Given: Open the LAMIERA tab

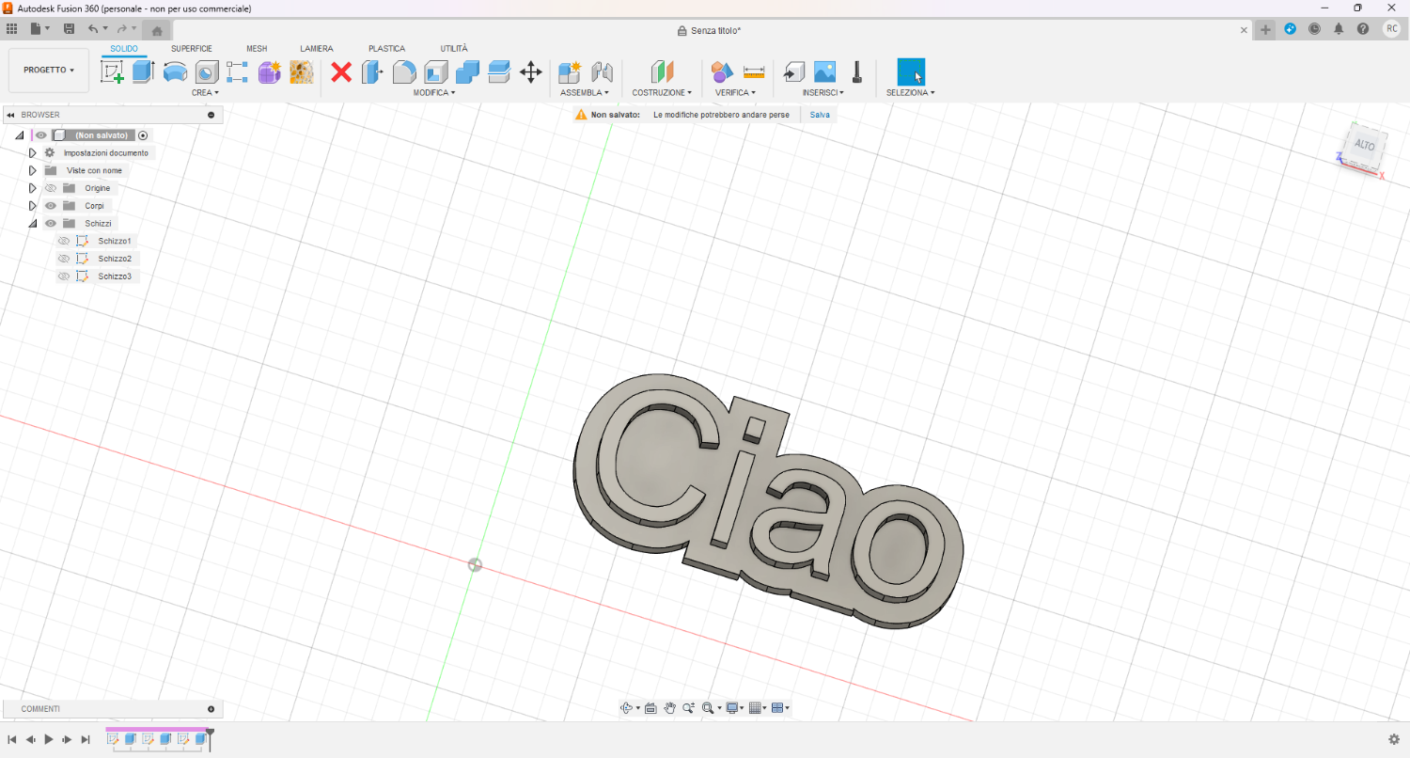Looking at the screenshot, I should pyautogui.click(x=316, y=49).
